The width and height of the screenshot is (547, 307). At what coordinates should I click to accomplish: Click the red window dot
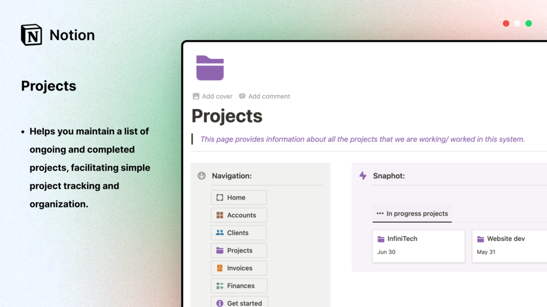point(506,23)
